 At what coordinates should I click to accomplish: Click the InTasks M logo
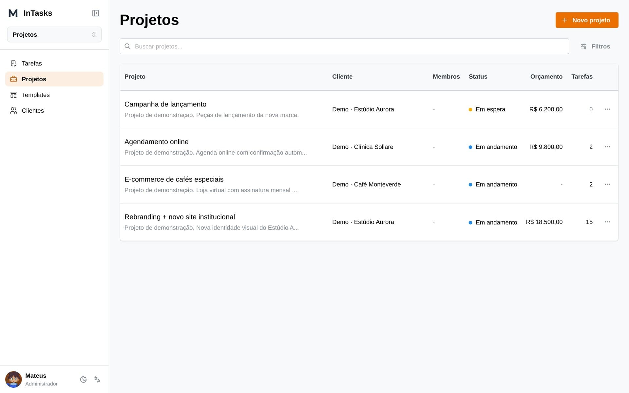pos(13,13)
